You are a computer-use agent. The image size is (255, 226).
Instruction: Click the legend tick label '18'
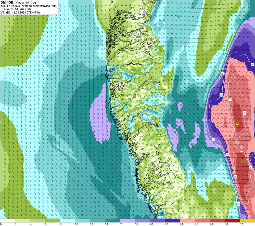tap(136, 224)
